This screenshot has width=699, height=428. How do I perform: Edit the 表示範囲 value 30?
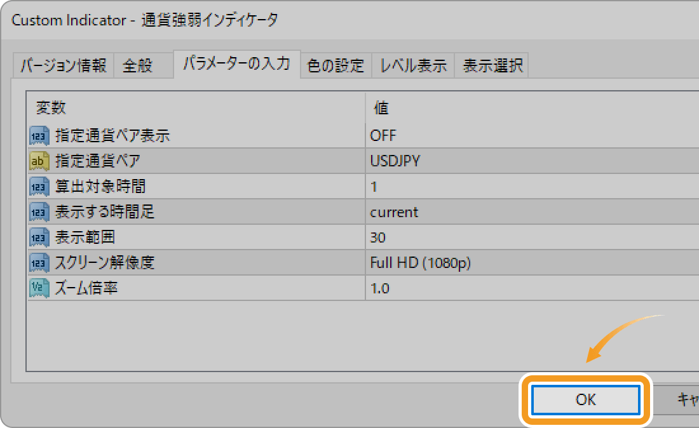(x=533, y=237)
